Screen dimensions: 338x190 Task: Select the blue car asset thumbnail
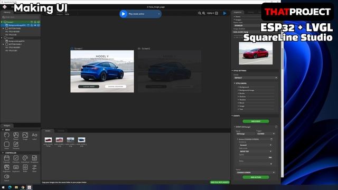[x=81, y=140]
